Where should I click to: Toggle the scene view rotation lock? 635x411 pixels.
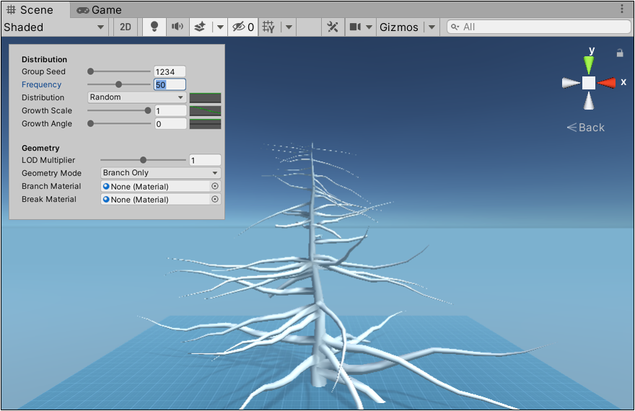coord(619,53)
